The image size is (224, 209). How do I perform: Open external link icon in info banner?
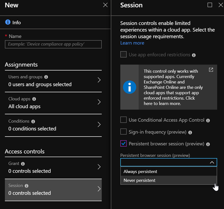[x=211, y=70]
